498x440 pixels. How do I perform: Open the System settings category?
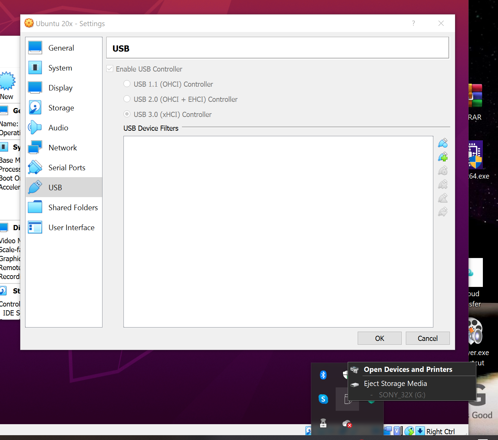[64, 68]
